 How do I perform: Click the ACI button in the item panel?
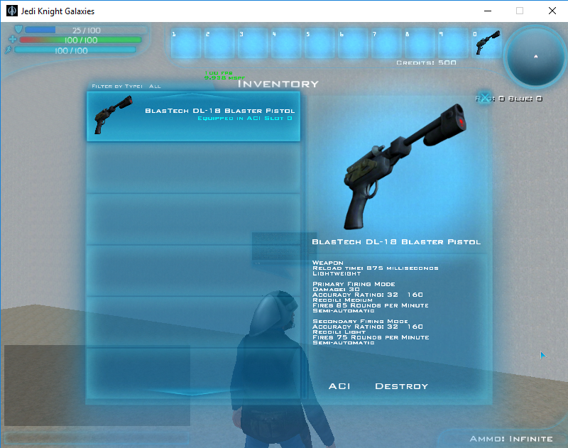(x=339, y=386)
